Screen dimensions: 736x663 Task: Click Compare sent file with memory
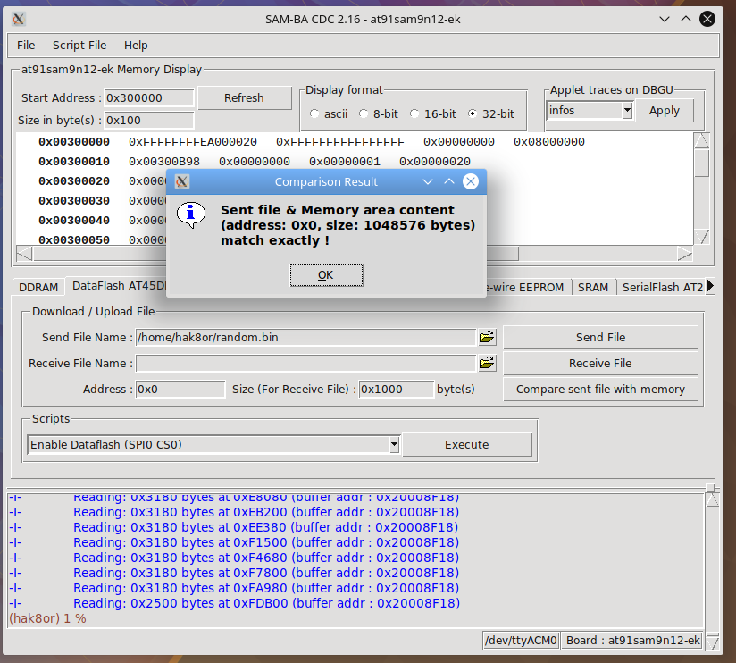[600, 390]
